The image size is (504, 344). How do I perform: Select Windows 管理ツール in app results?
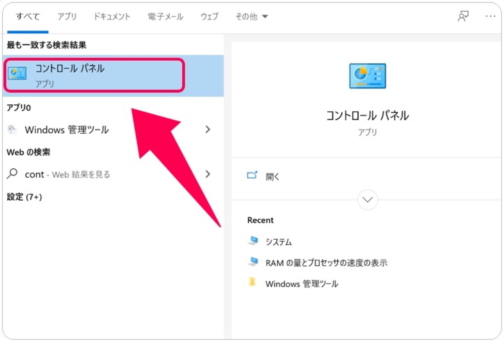point(113,130)
